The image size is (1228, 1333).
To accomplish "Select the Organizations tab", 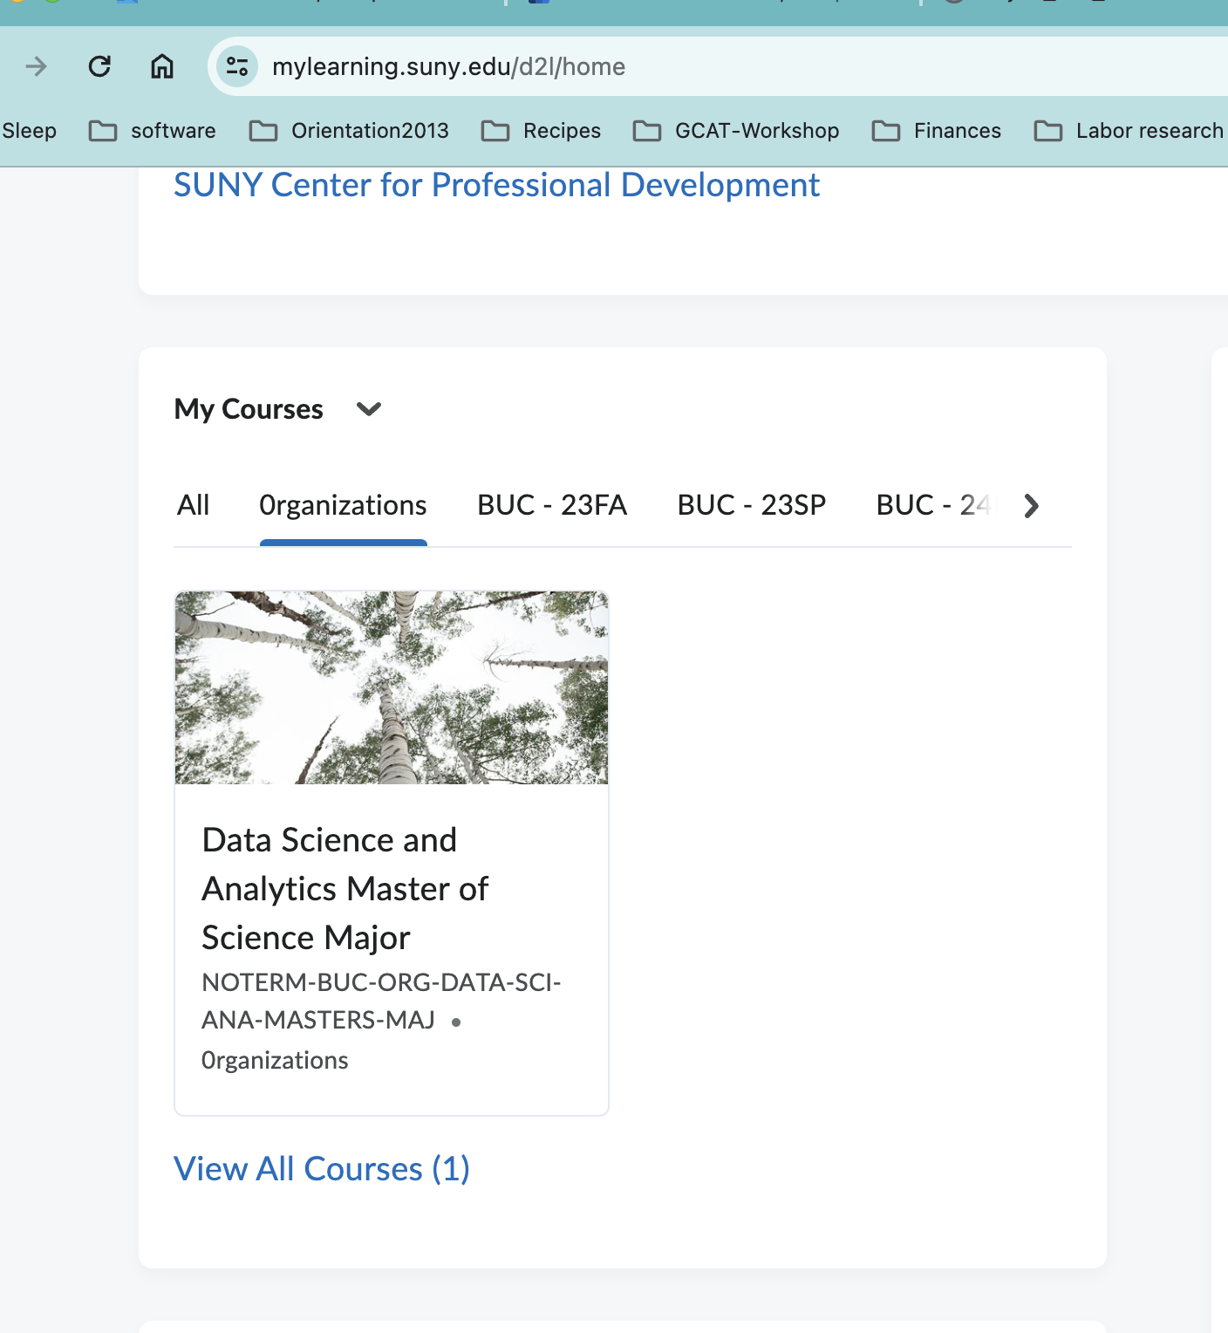I will (x=343, y=506).
